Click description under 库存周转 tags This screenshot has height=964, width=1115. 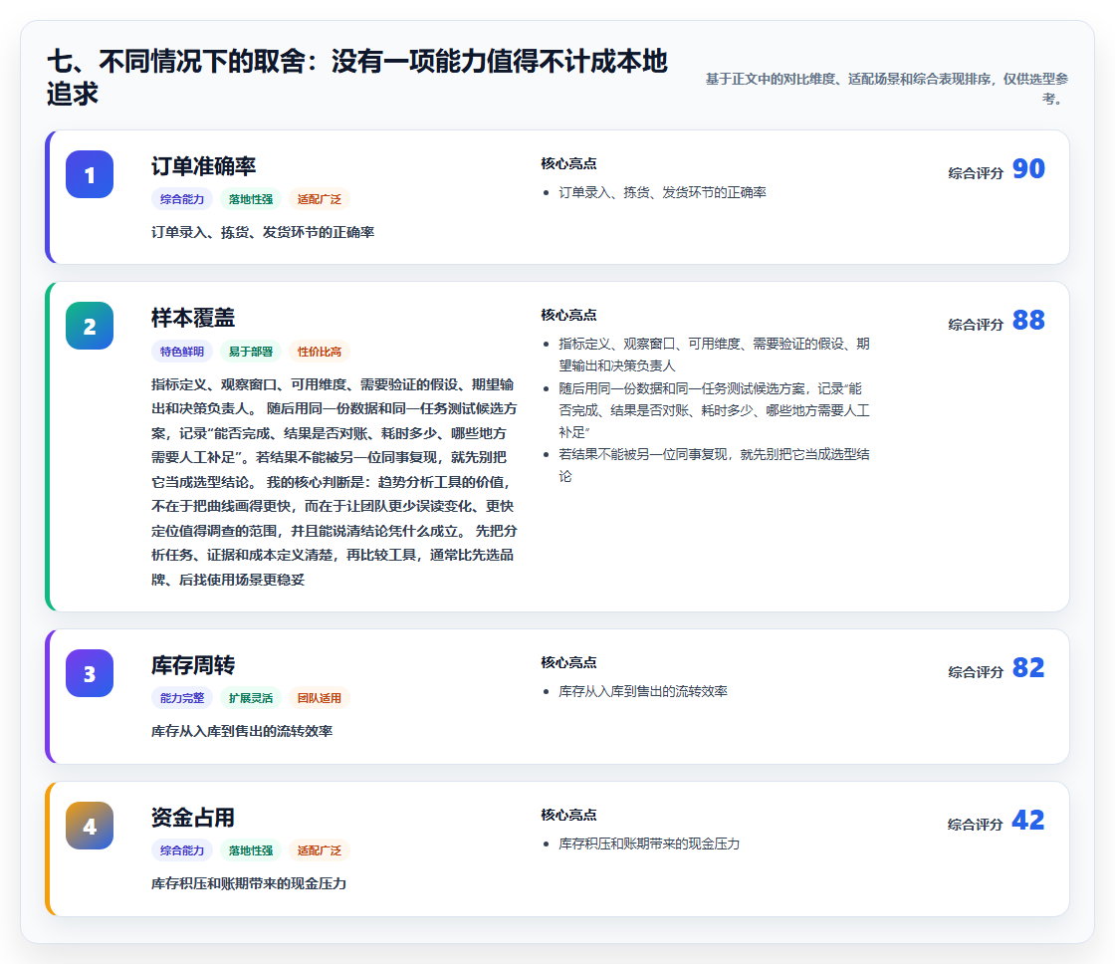242,731
